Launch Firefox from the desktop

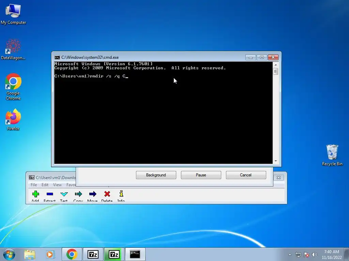point(13,119)
